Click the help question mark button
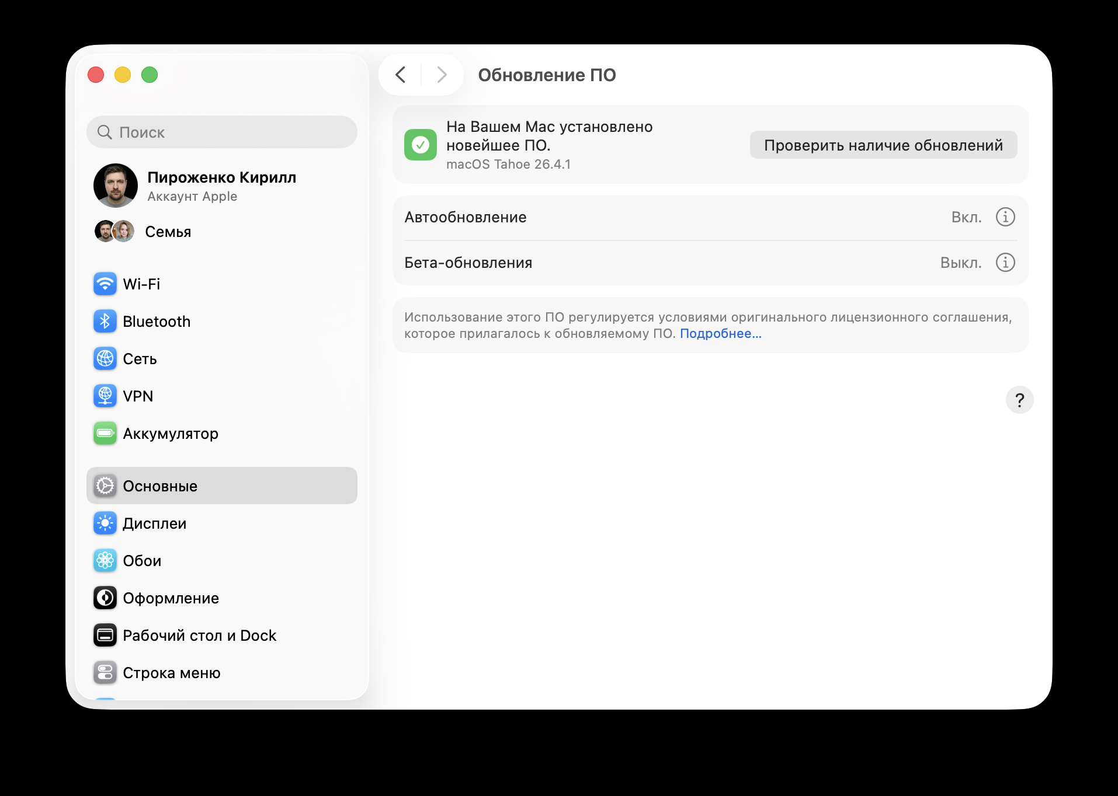Image resolution: width=1118 pixels, height=796 pixels. tap(1020, 400)
